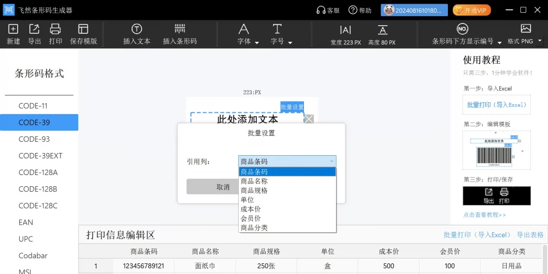Click the 盒 unit cell
Viewport: 548px width, 274px height.
(x=328, y=266)
